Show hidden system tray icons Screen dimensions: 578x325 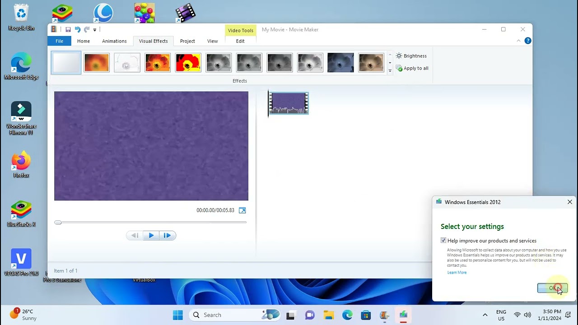485,315
